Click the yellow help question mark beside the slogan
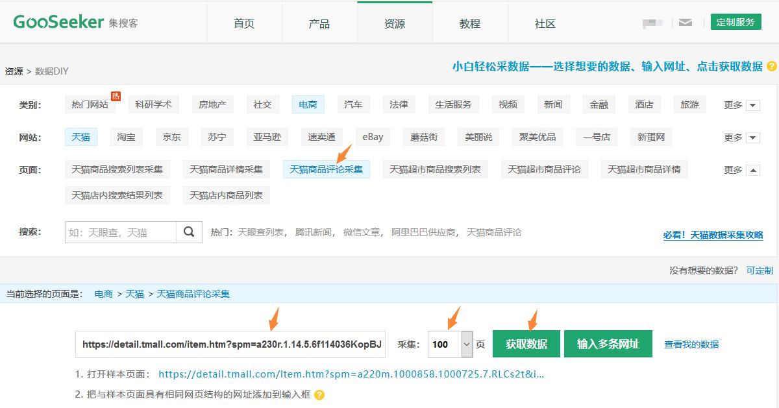Viewport: 779px width, 408px height. coord(770,66)
